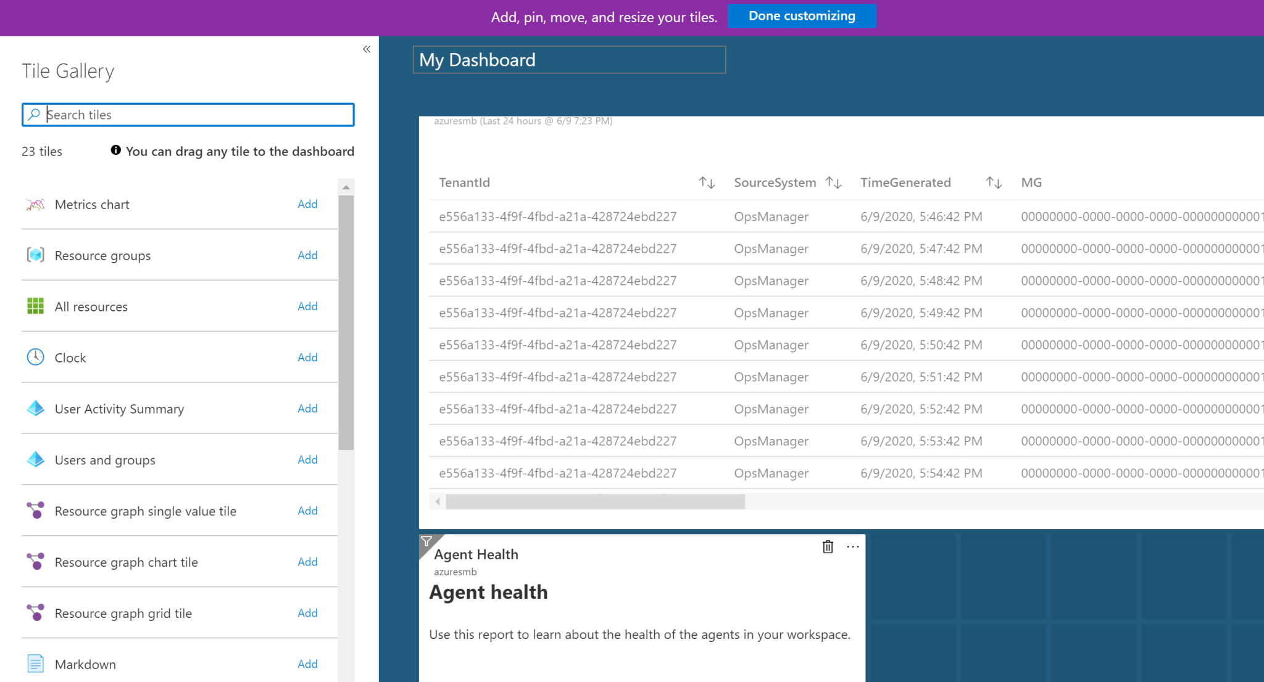Collapse the Tile Gallery panel
Image resolution: width=1264 pixels, height=682 pixels.
pos(366,49)
